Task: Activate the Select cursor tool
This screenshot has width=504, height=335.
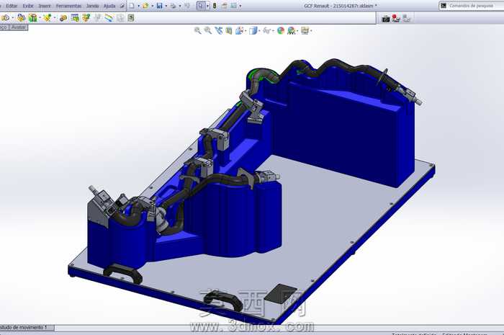Action: (201, 6)
